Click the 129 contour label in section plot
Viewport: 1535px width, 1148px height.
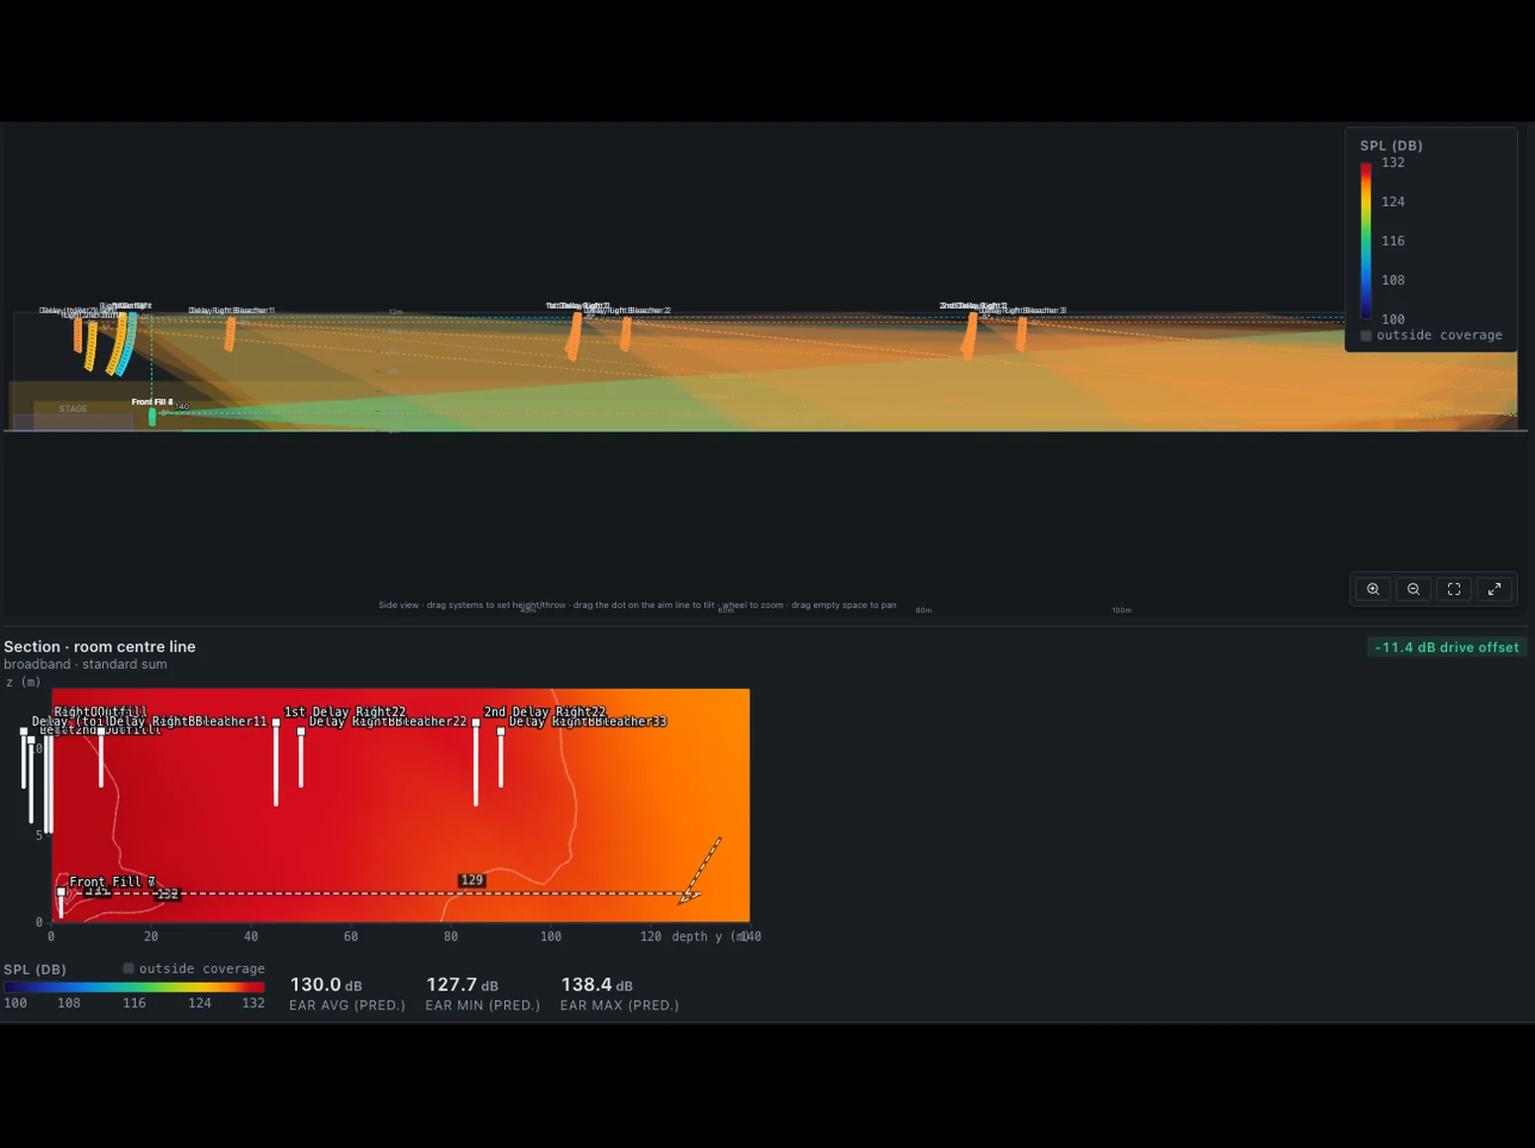click(472, 880)
